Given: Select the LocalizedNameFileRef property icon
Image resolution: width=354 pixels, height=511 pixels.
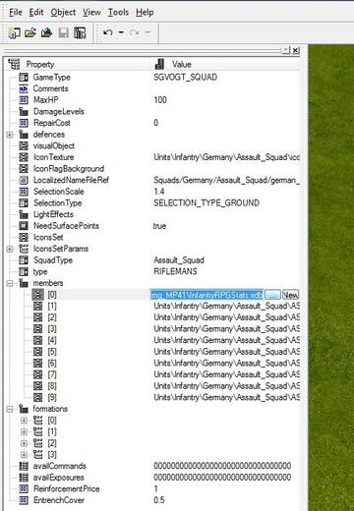Looking at the screenshot, I should 24,180.
